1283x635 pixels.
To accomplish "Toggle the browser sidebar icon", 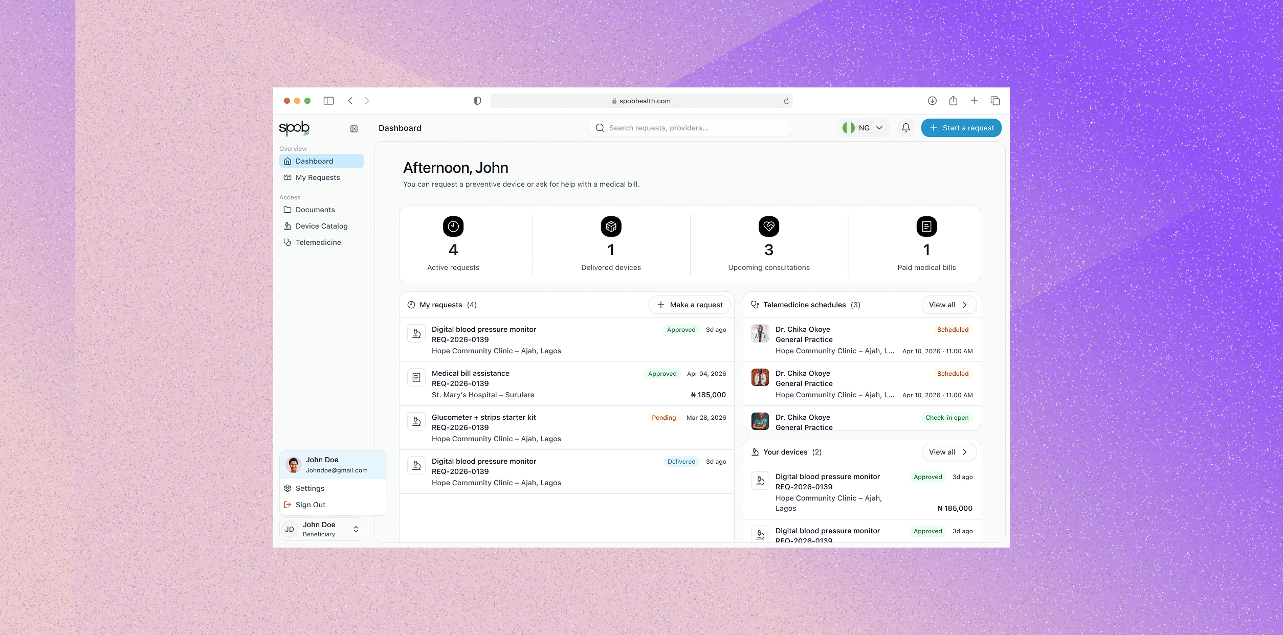I will [x=328, y=101].
